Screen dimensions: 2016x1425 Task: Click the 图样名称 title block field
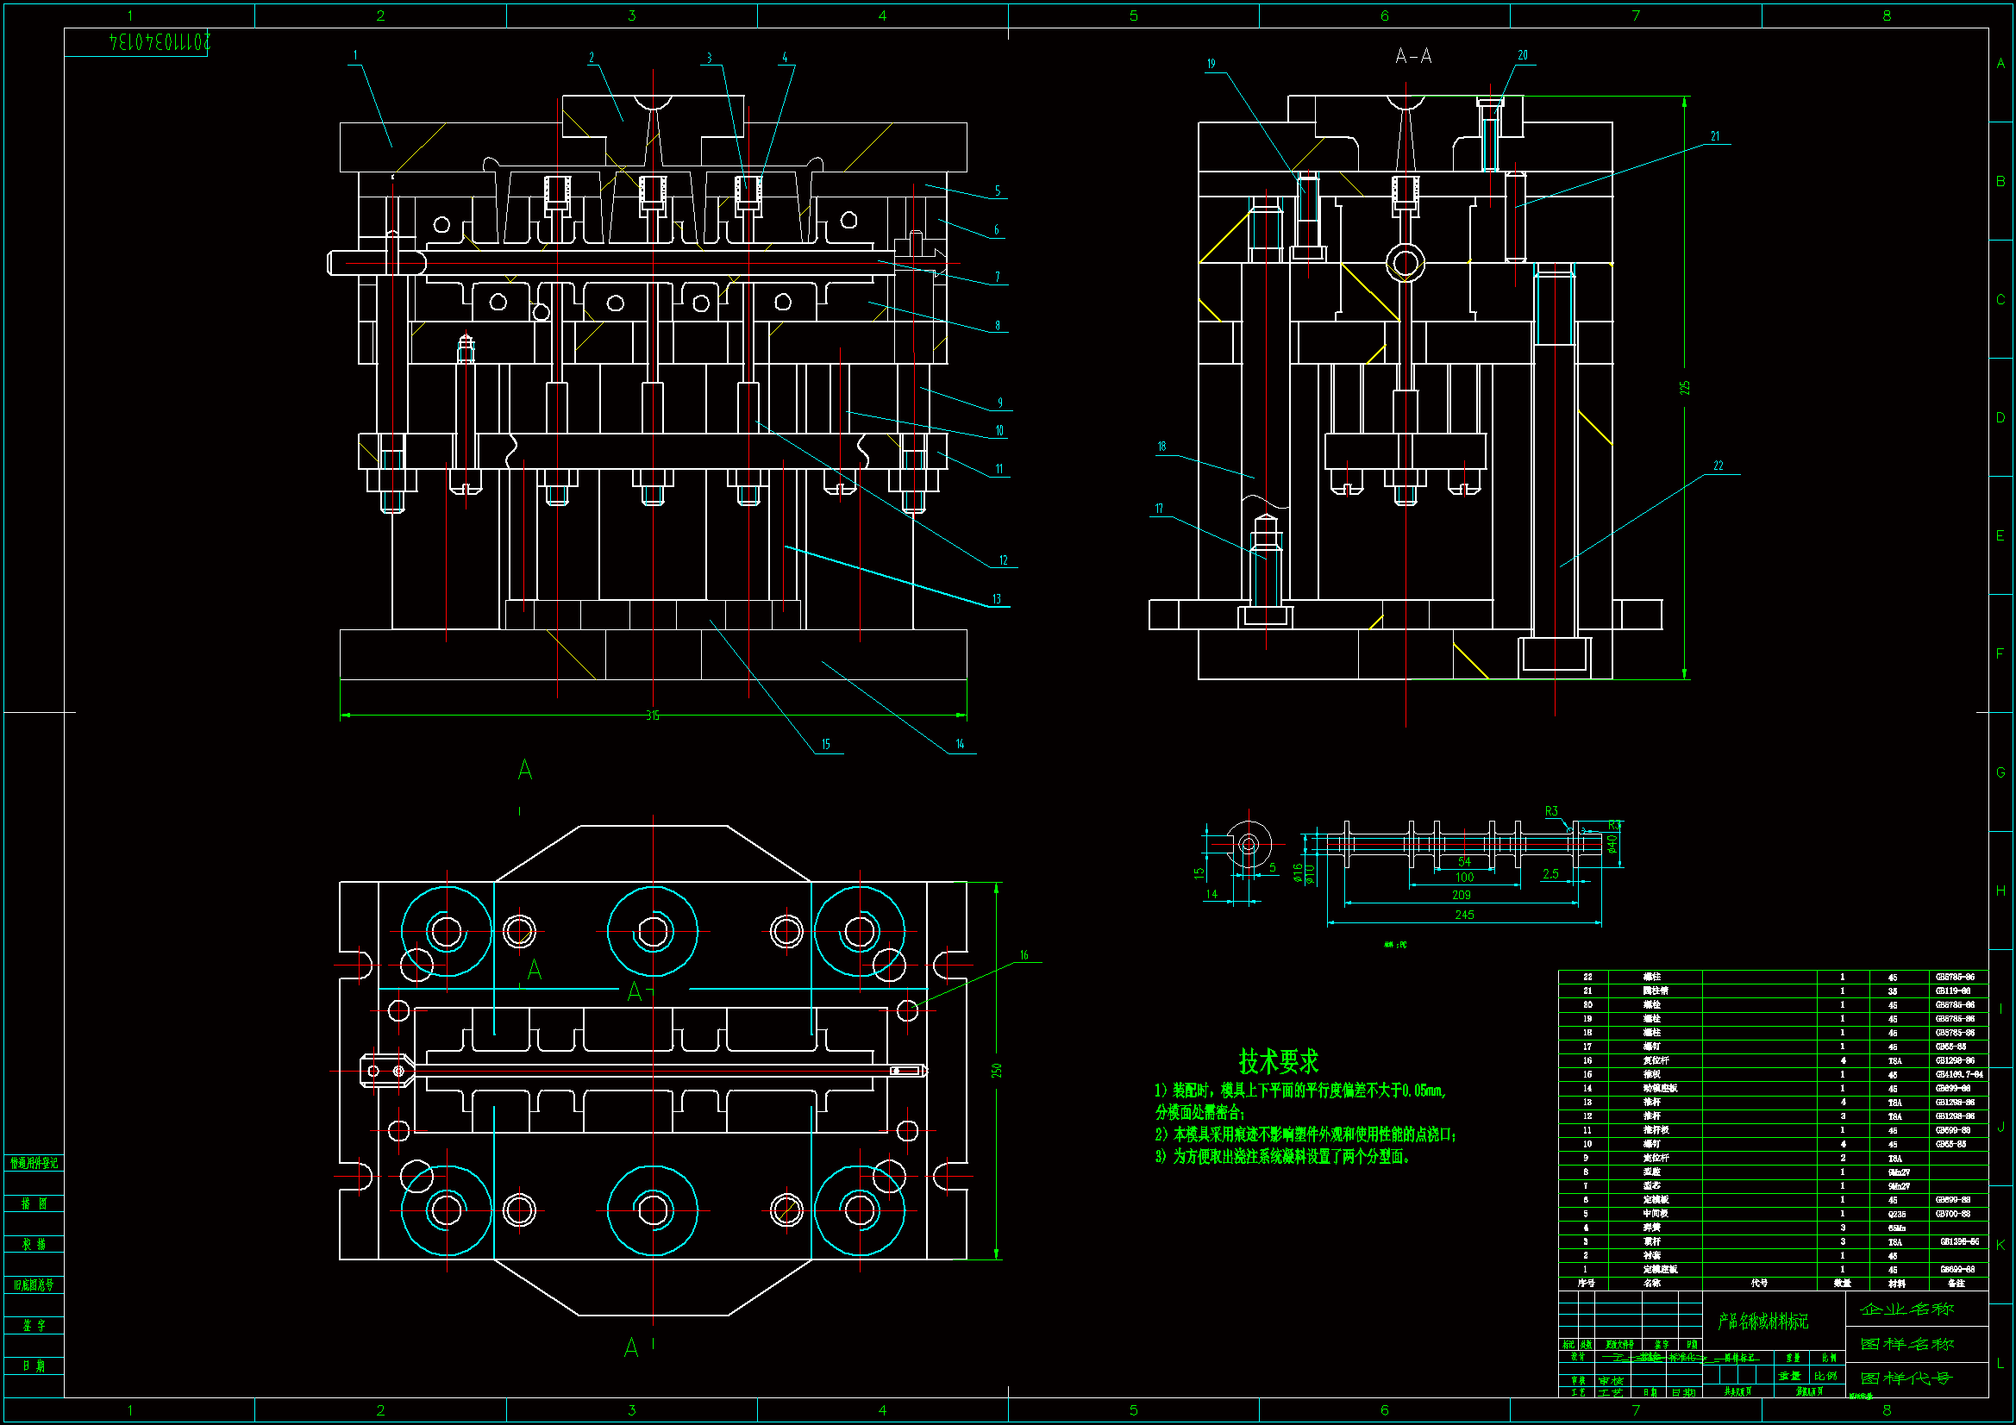(x=1907, y=1344)
